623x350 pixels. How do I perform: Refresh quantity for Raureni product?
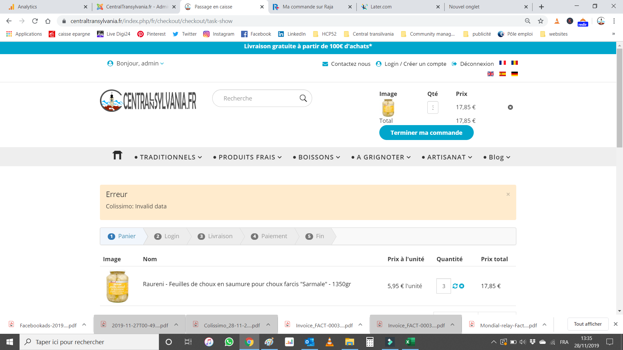point(455,286)
